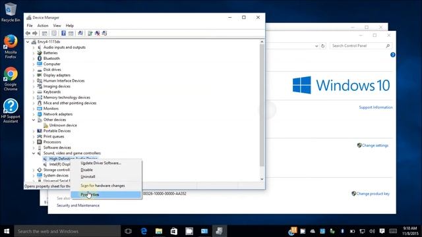This screenshot has height=237, width=422.
Task: Open the Google Chrome desktop shortcut
Action: [11, 79]
